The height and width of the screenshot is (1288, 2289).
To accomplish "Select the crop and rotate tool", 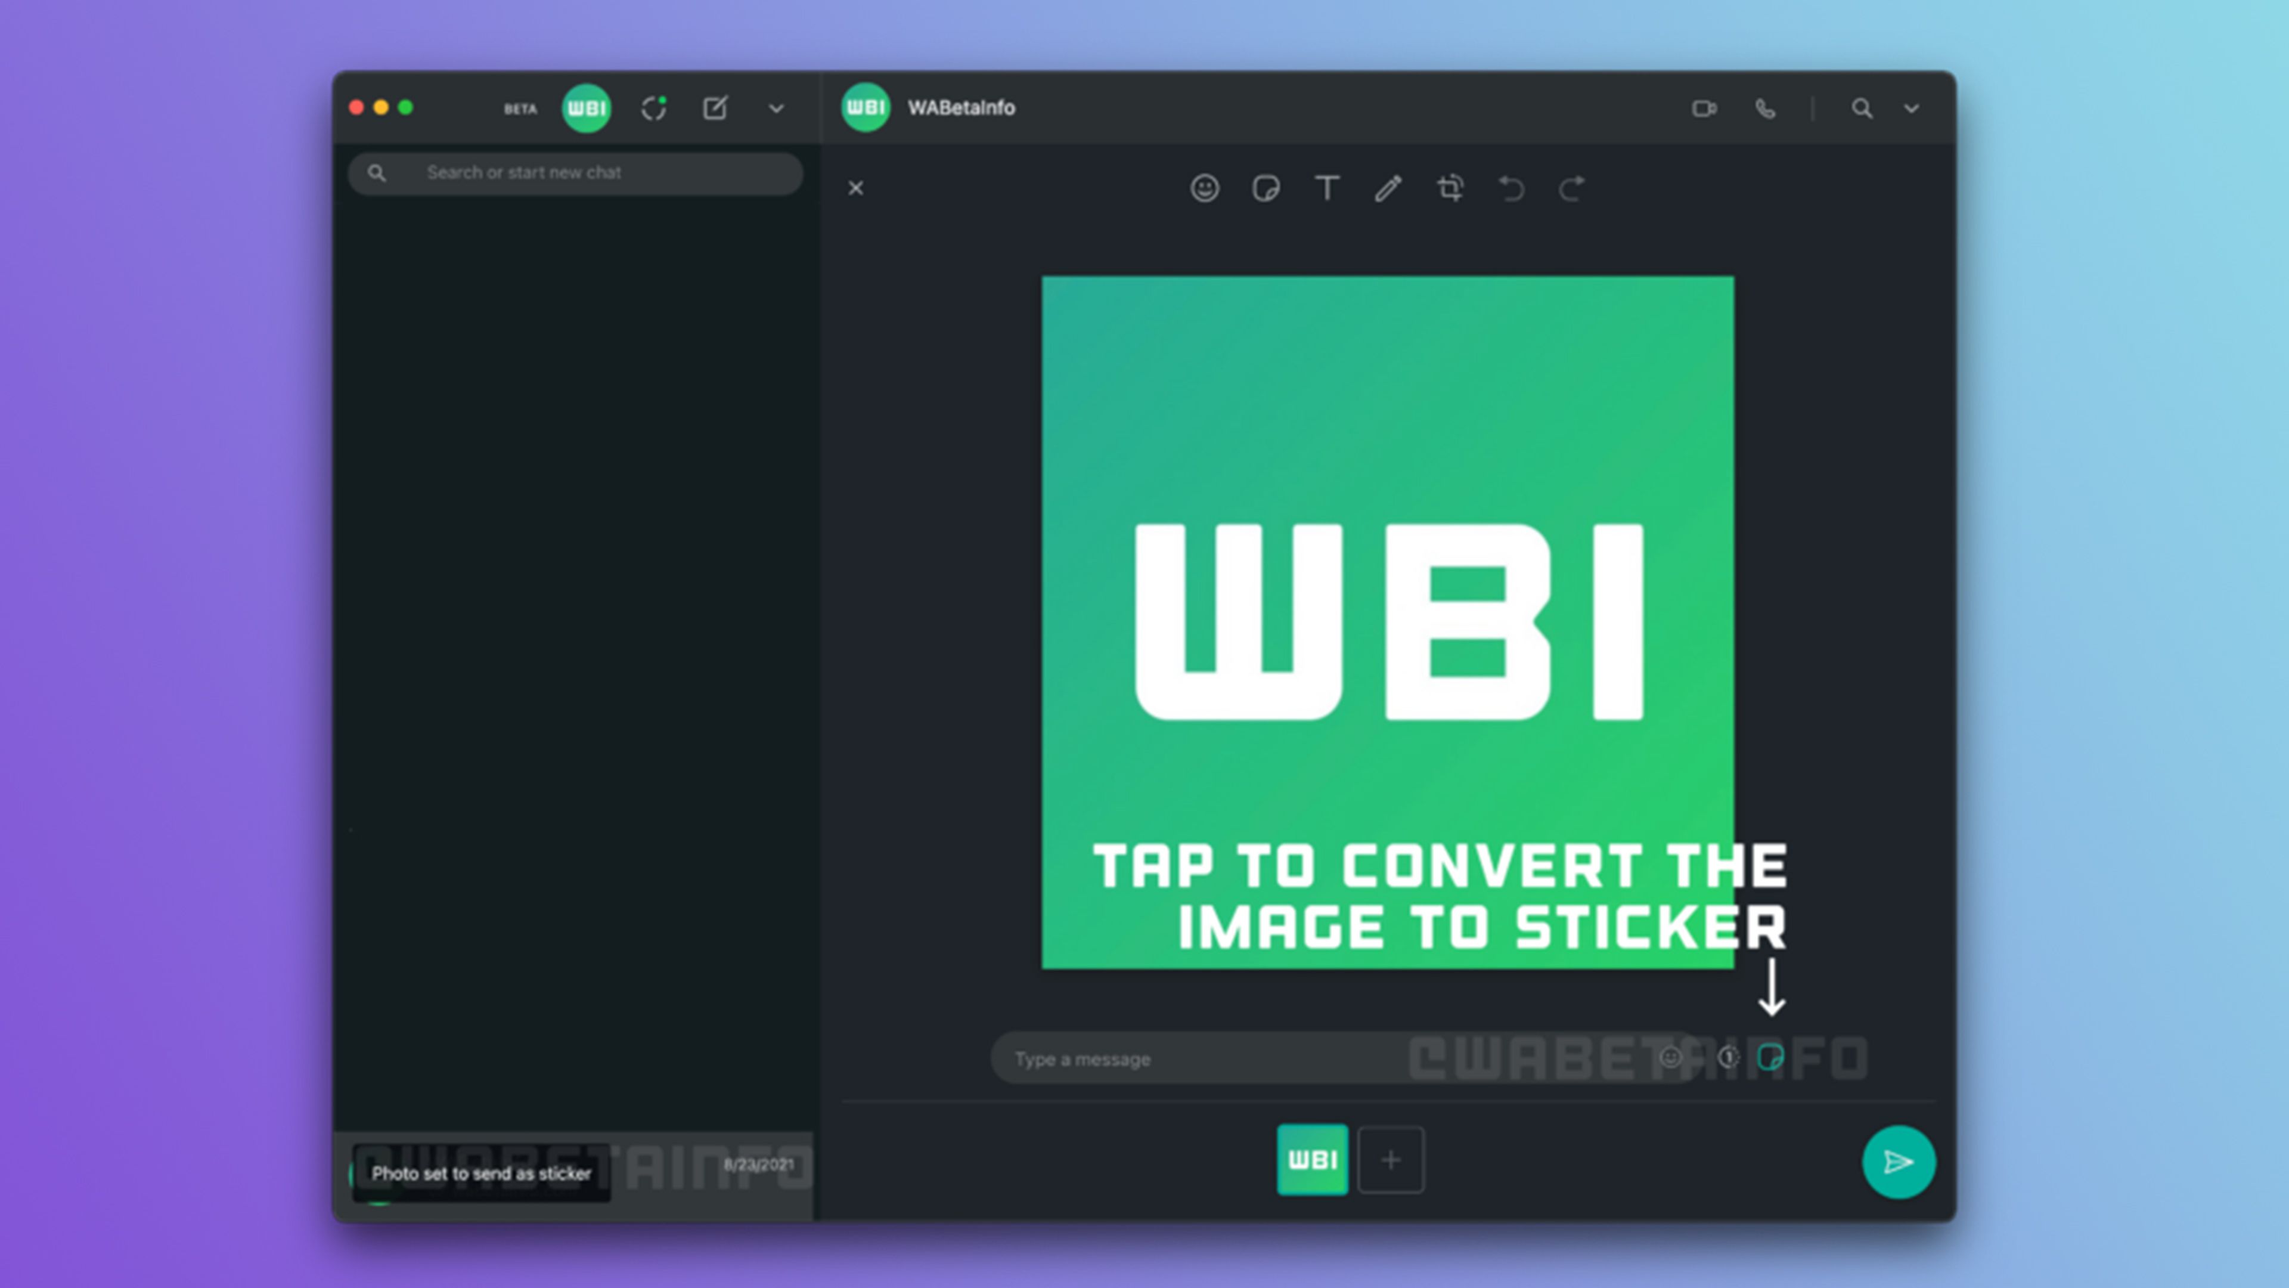I will pyautogui.click(x=1450, y=188).
